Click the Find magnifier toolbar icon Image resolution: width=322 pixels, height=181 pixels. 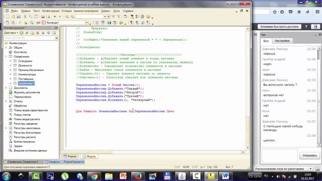pos(72,17)
